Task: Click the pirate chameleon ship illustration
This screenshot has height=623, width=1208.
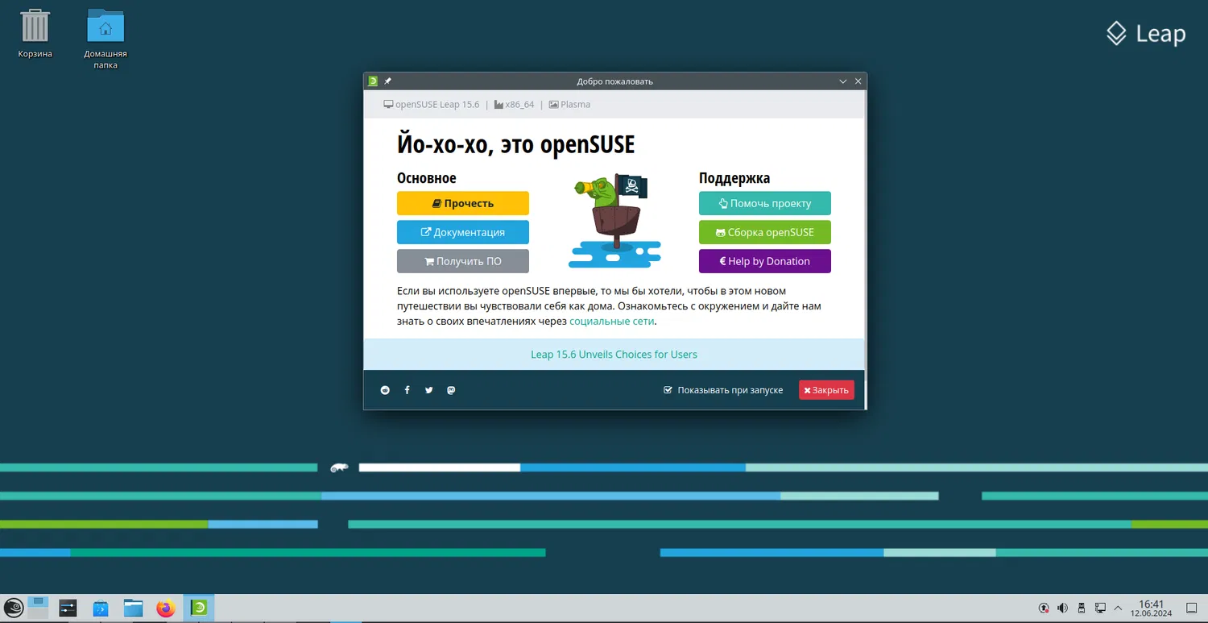Action: coord(614,220)
